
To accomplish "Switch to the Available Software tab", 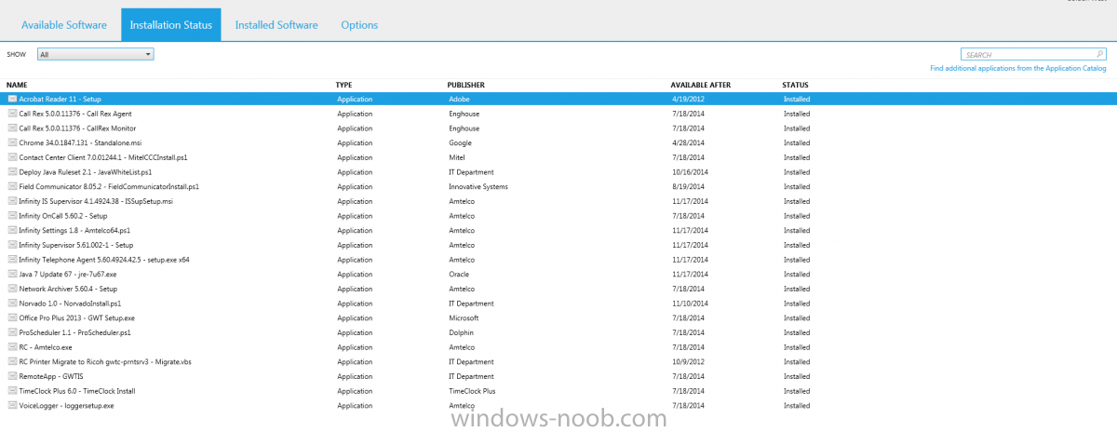I will coord(64,25).
